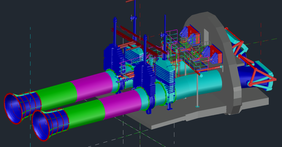
Task: Click the tallest blue vertical valve stem
Action: pos(135,16)
